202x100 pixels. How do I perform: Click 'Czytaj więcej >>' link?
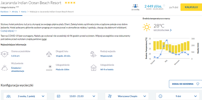9,31
